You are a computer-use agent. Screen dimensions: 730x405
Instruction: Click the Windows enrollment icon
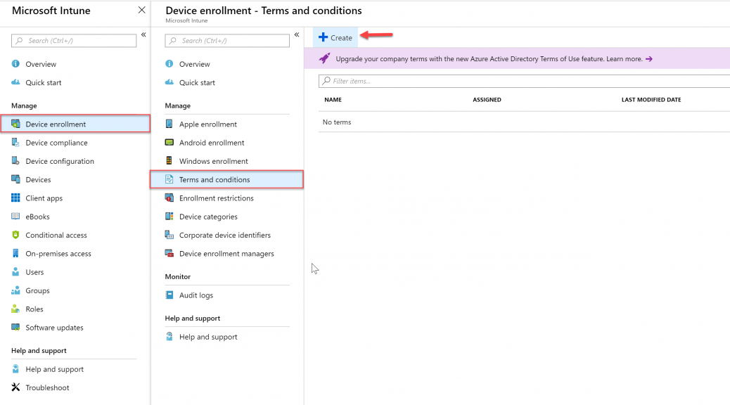click(169, 161)
